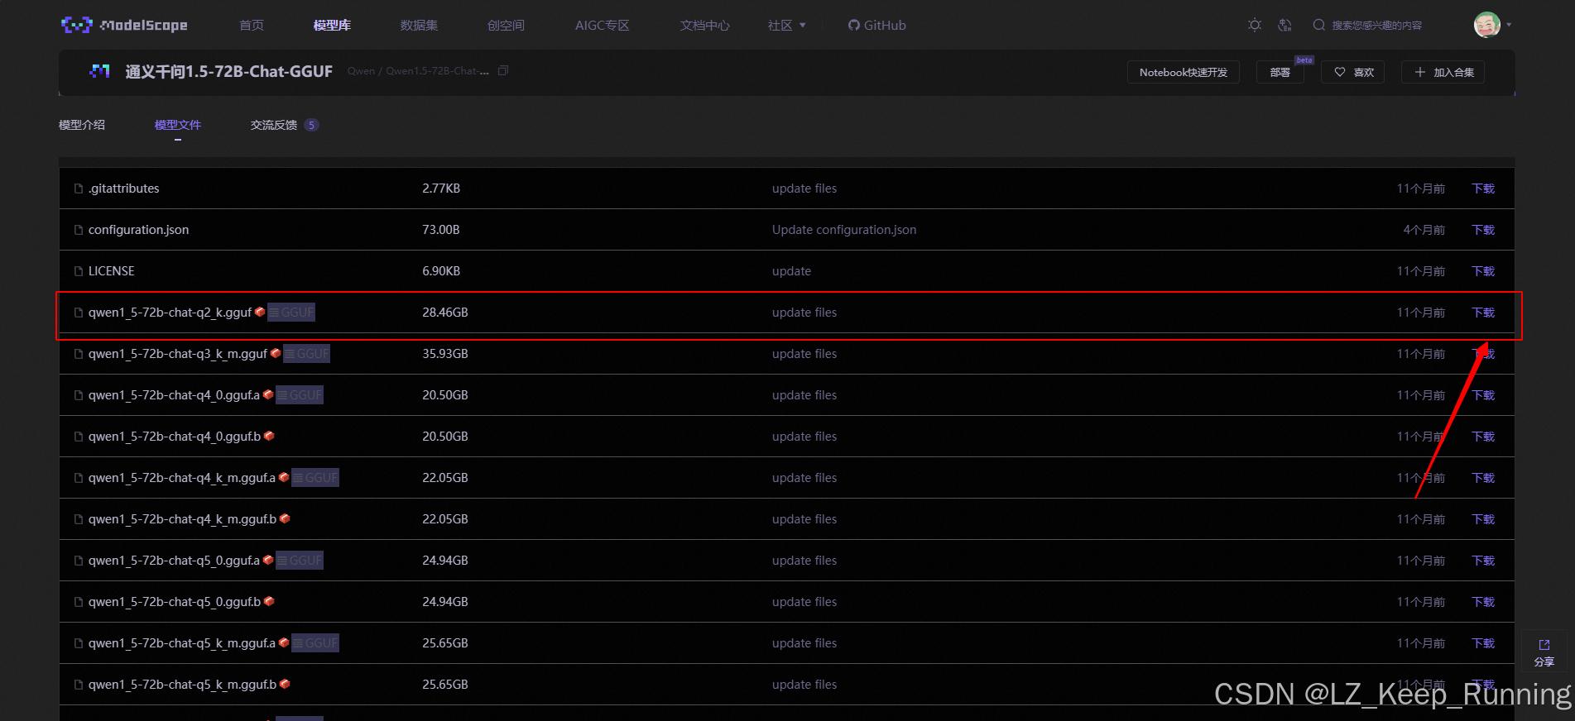Select the 模型文件 tab
This screenshot has width=1575, height=721.
pos(178,125)
